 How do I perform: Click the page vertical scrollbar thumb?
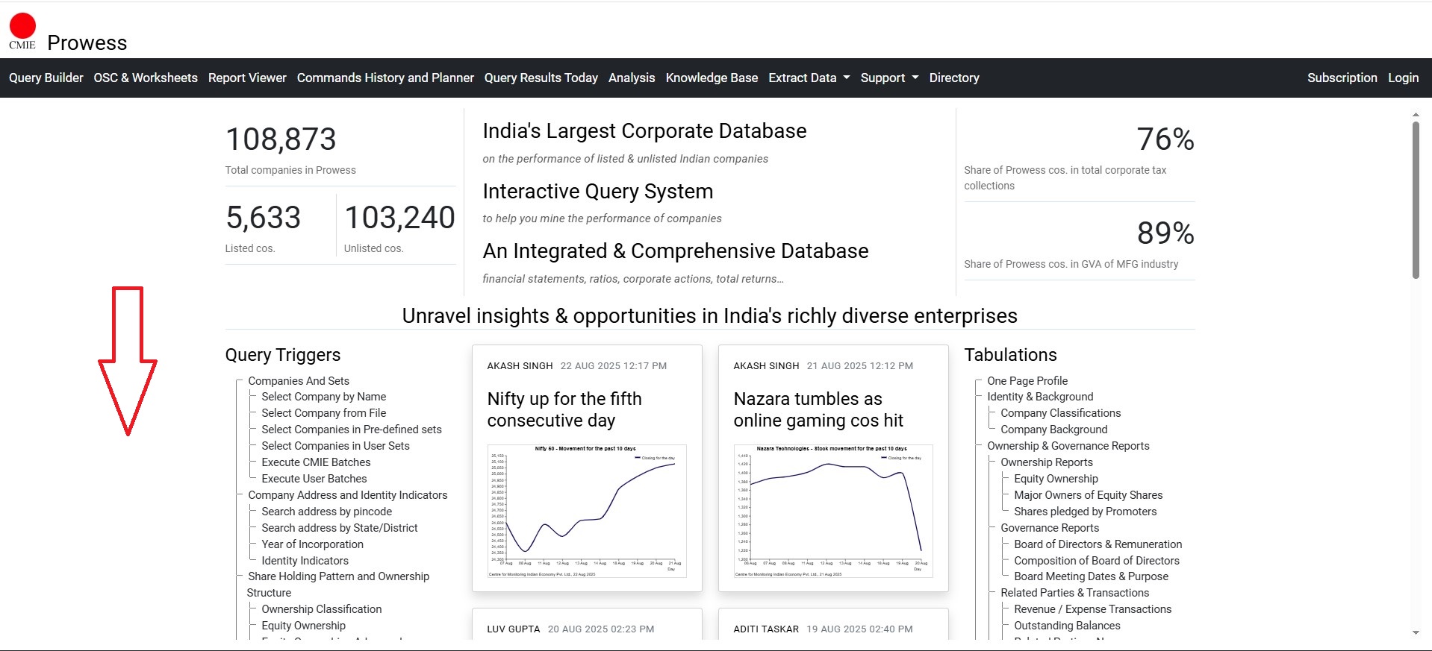[x=1416, y=200]
